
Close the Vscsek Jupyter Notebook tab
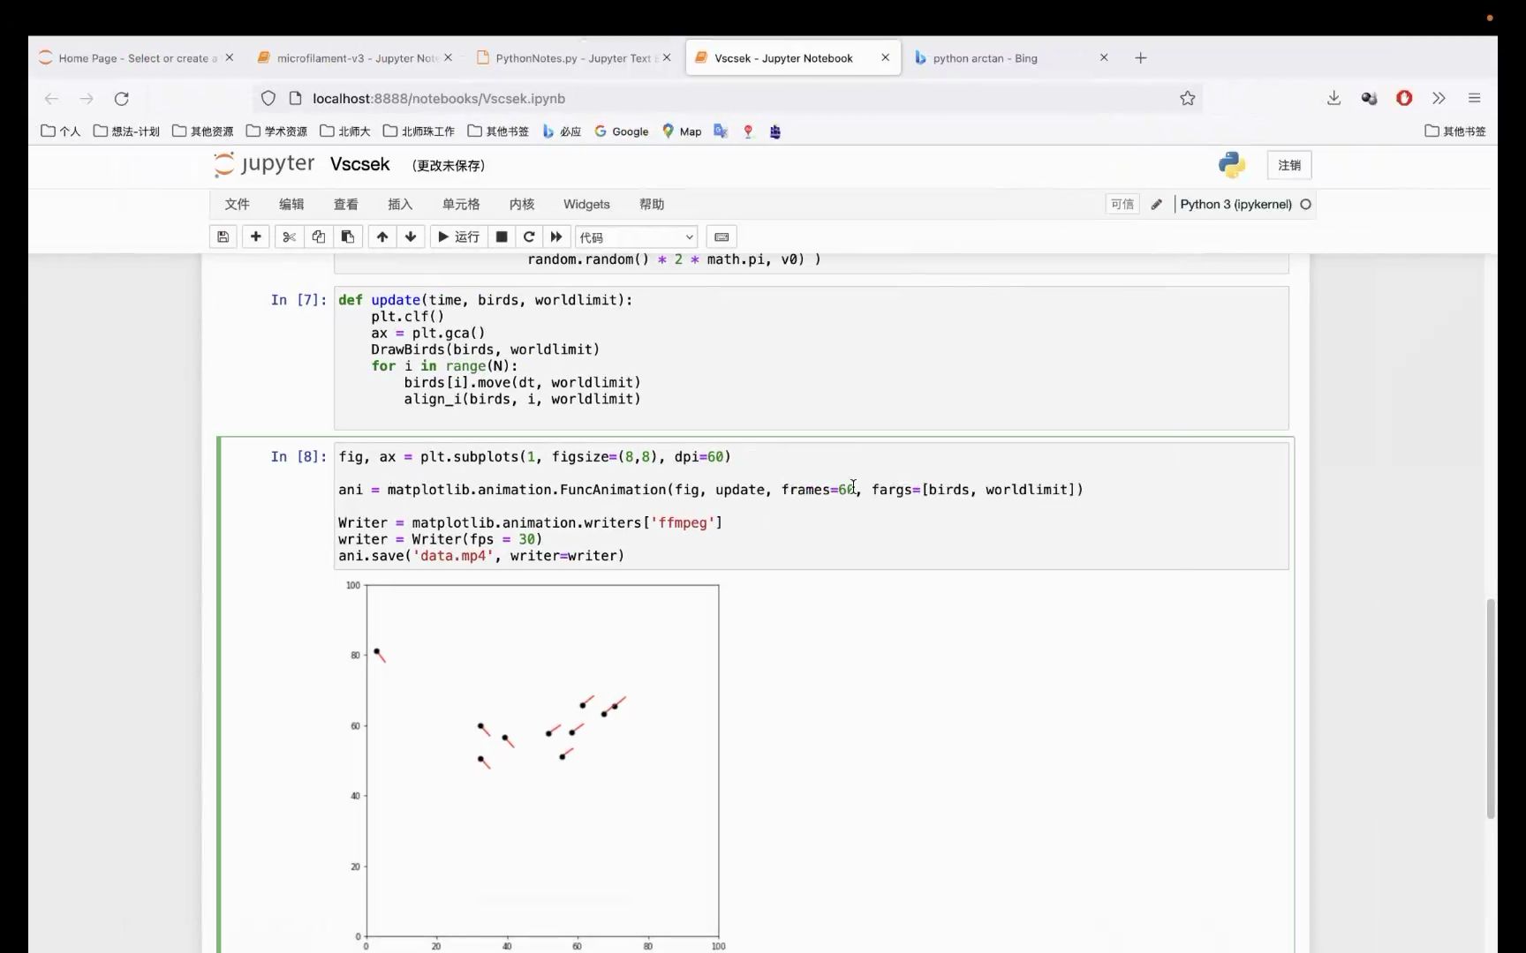coord(885,57)
